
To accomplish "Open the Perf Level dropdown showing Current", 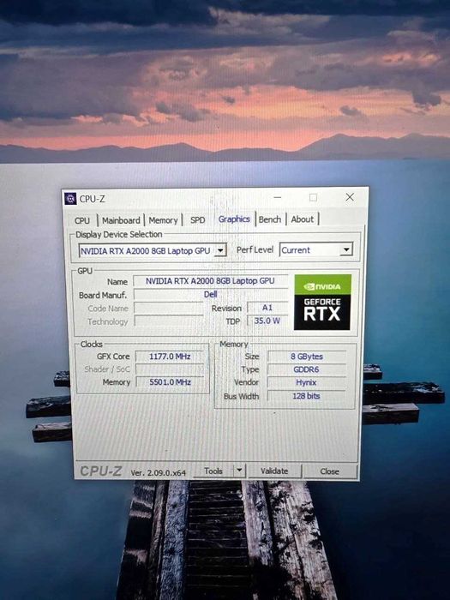I will click(x=316, y=250).
